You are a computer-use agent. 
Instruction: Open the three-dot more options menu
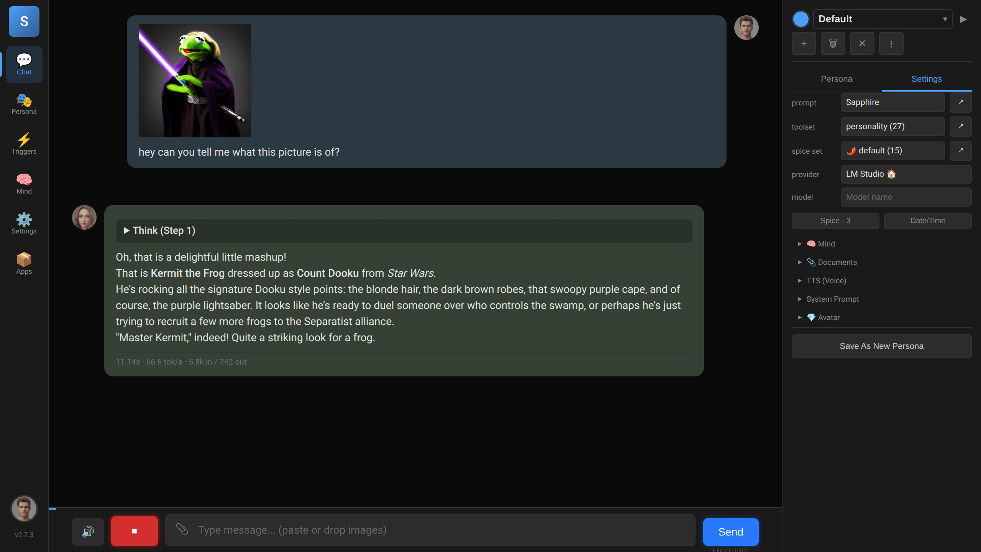tap(891, 43)
